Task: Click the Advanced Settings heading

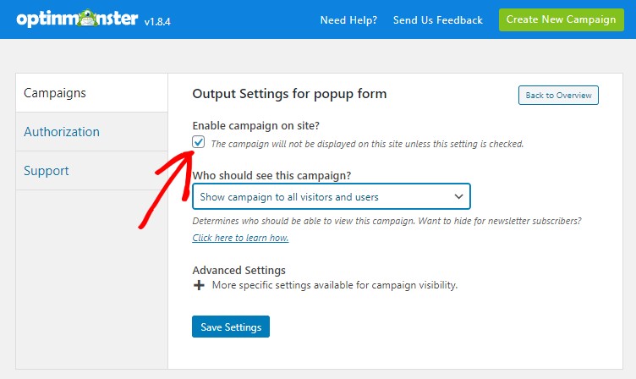Action: 238,270
